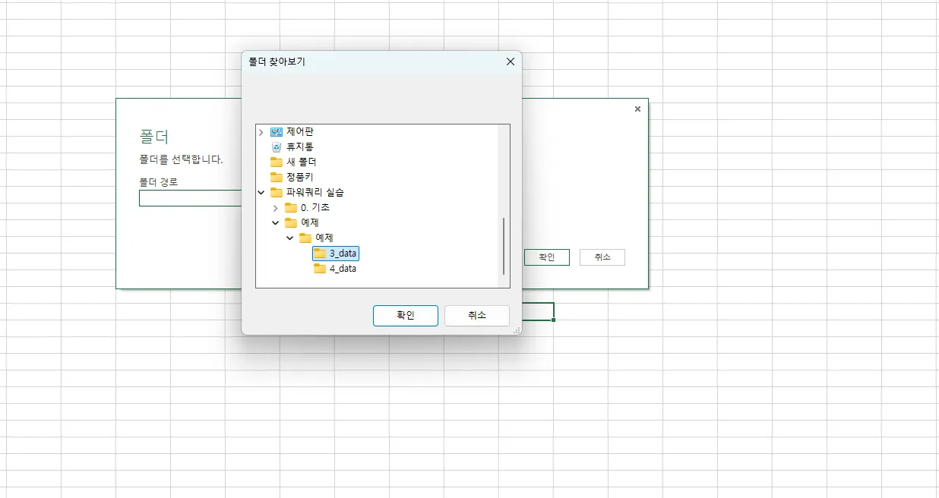Click the 새 폴더 folder icon
The width and height of the screenshot is (939, 498).
276,162
